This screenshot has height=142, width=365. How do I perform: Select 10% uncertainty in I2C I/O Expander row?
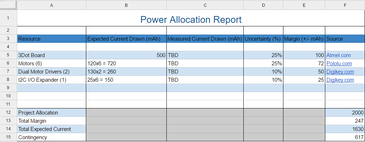(x=263, y=80)
